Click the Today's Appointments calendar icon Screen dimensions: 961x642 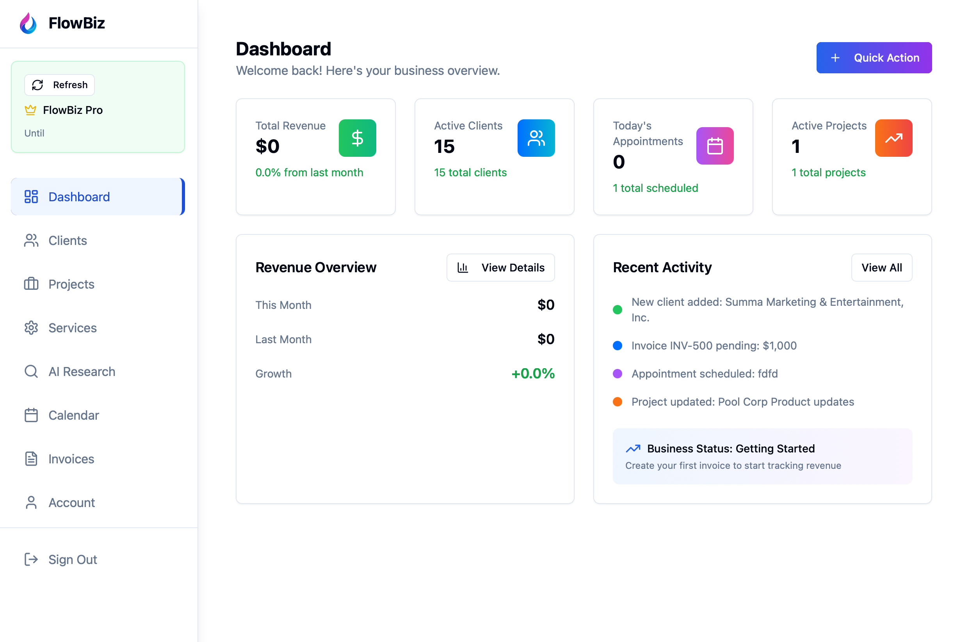[x=714, y=146]
